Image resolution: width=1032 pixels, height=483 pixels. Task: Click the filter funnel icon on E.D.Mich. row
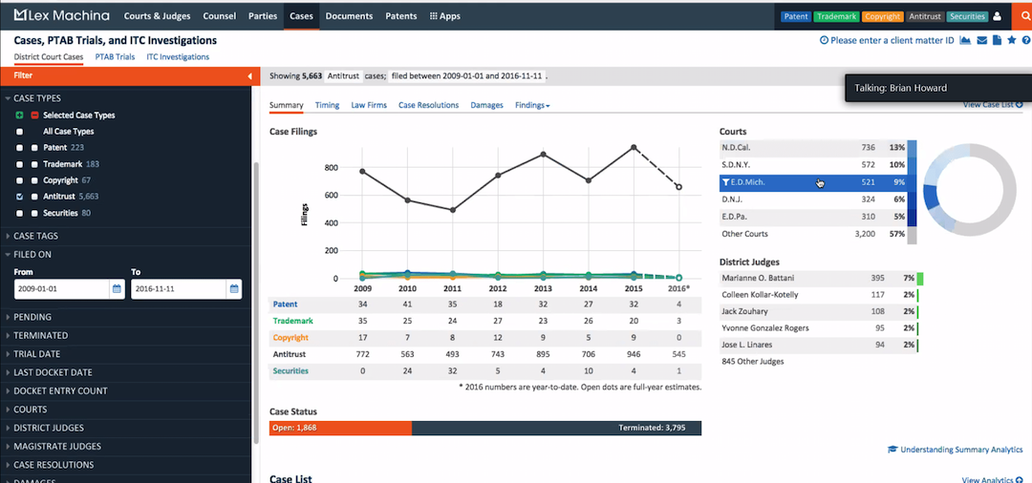point(725,182)
